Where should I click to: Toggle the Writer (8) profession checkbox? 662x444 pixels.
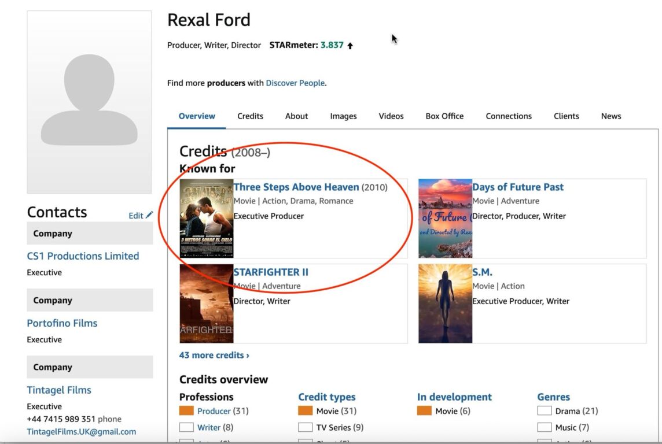tap(186, 427)
